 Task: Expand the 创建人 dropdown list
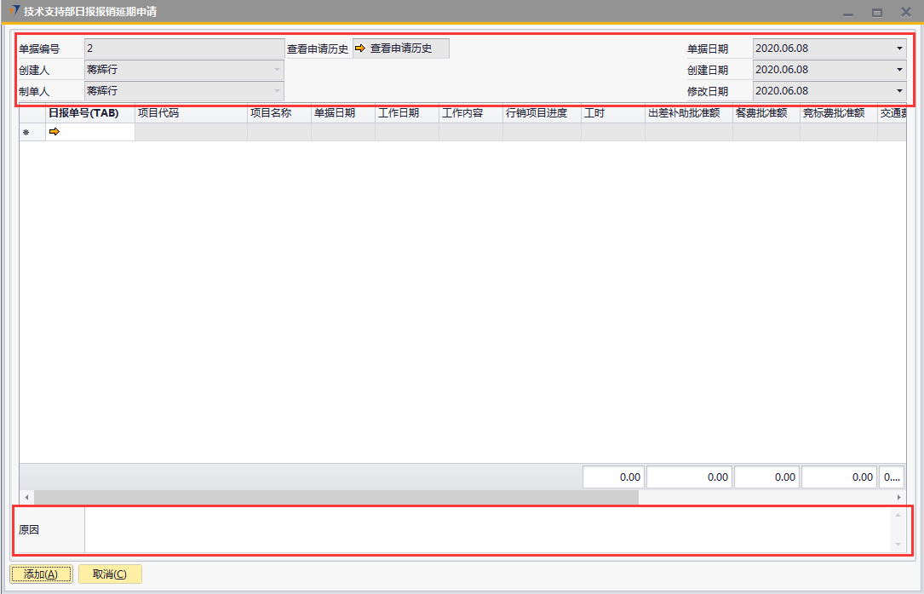277,70
